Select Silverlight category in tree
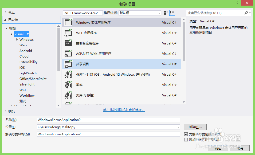 click(27, 84)
